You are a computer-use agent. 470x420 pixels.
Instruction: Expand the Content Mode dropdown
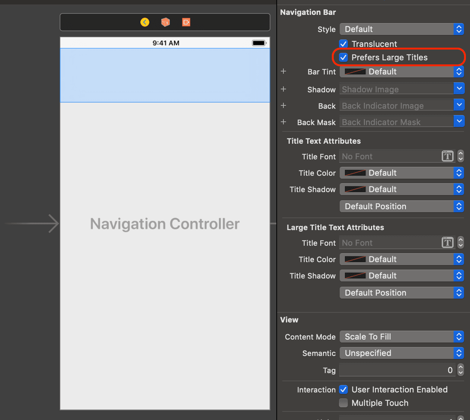[401, 337]
